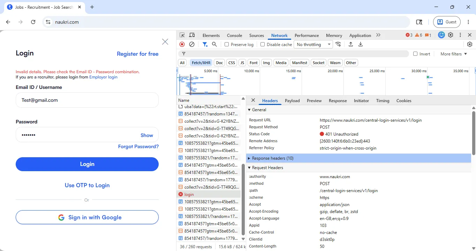Open the DevTools customize three-dot menu
The width and height of the screenshot is (476, 251).
coord(460,35)
